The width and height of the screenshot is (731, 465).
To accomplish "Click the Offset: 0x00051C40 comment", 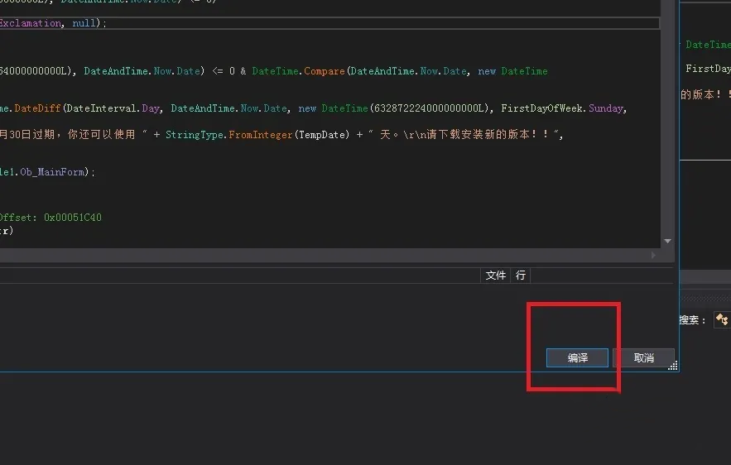I will [50, 218].
